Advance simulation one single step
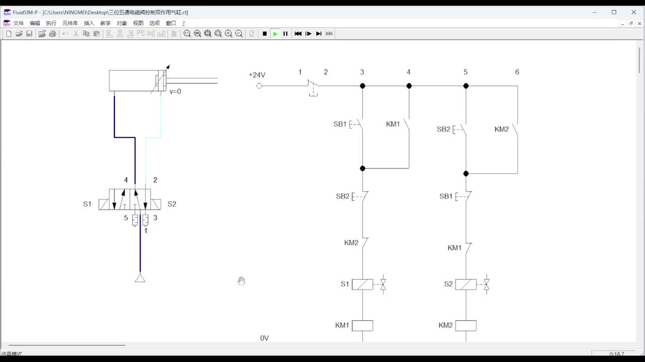Viewport: 645px width, 362px height. pos(308,34)
